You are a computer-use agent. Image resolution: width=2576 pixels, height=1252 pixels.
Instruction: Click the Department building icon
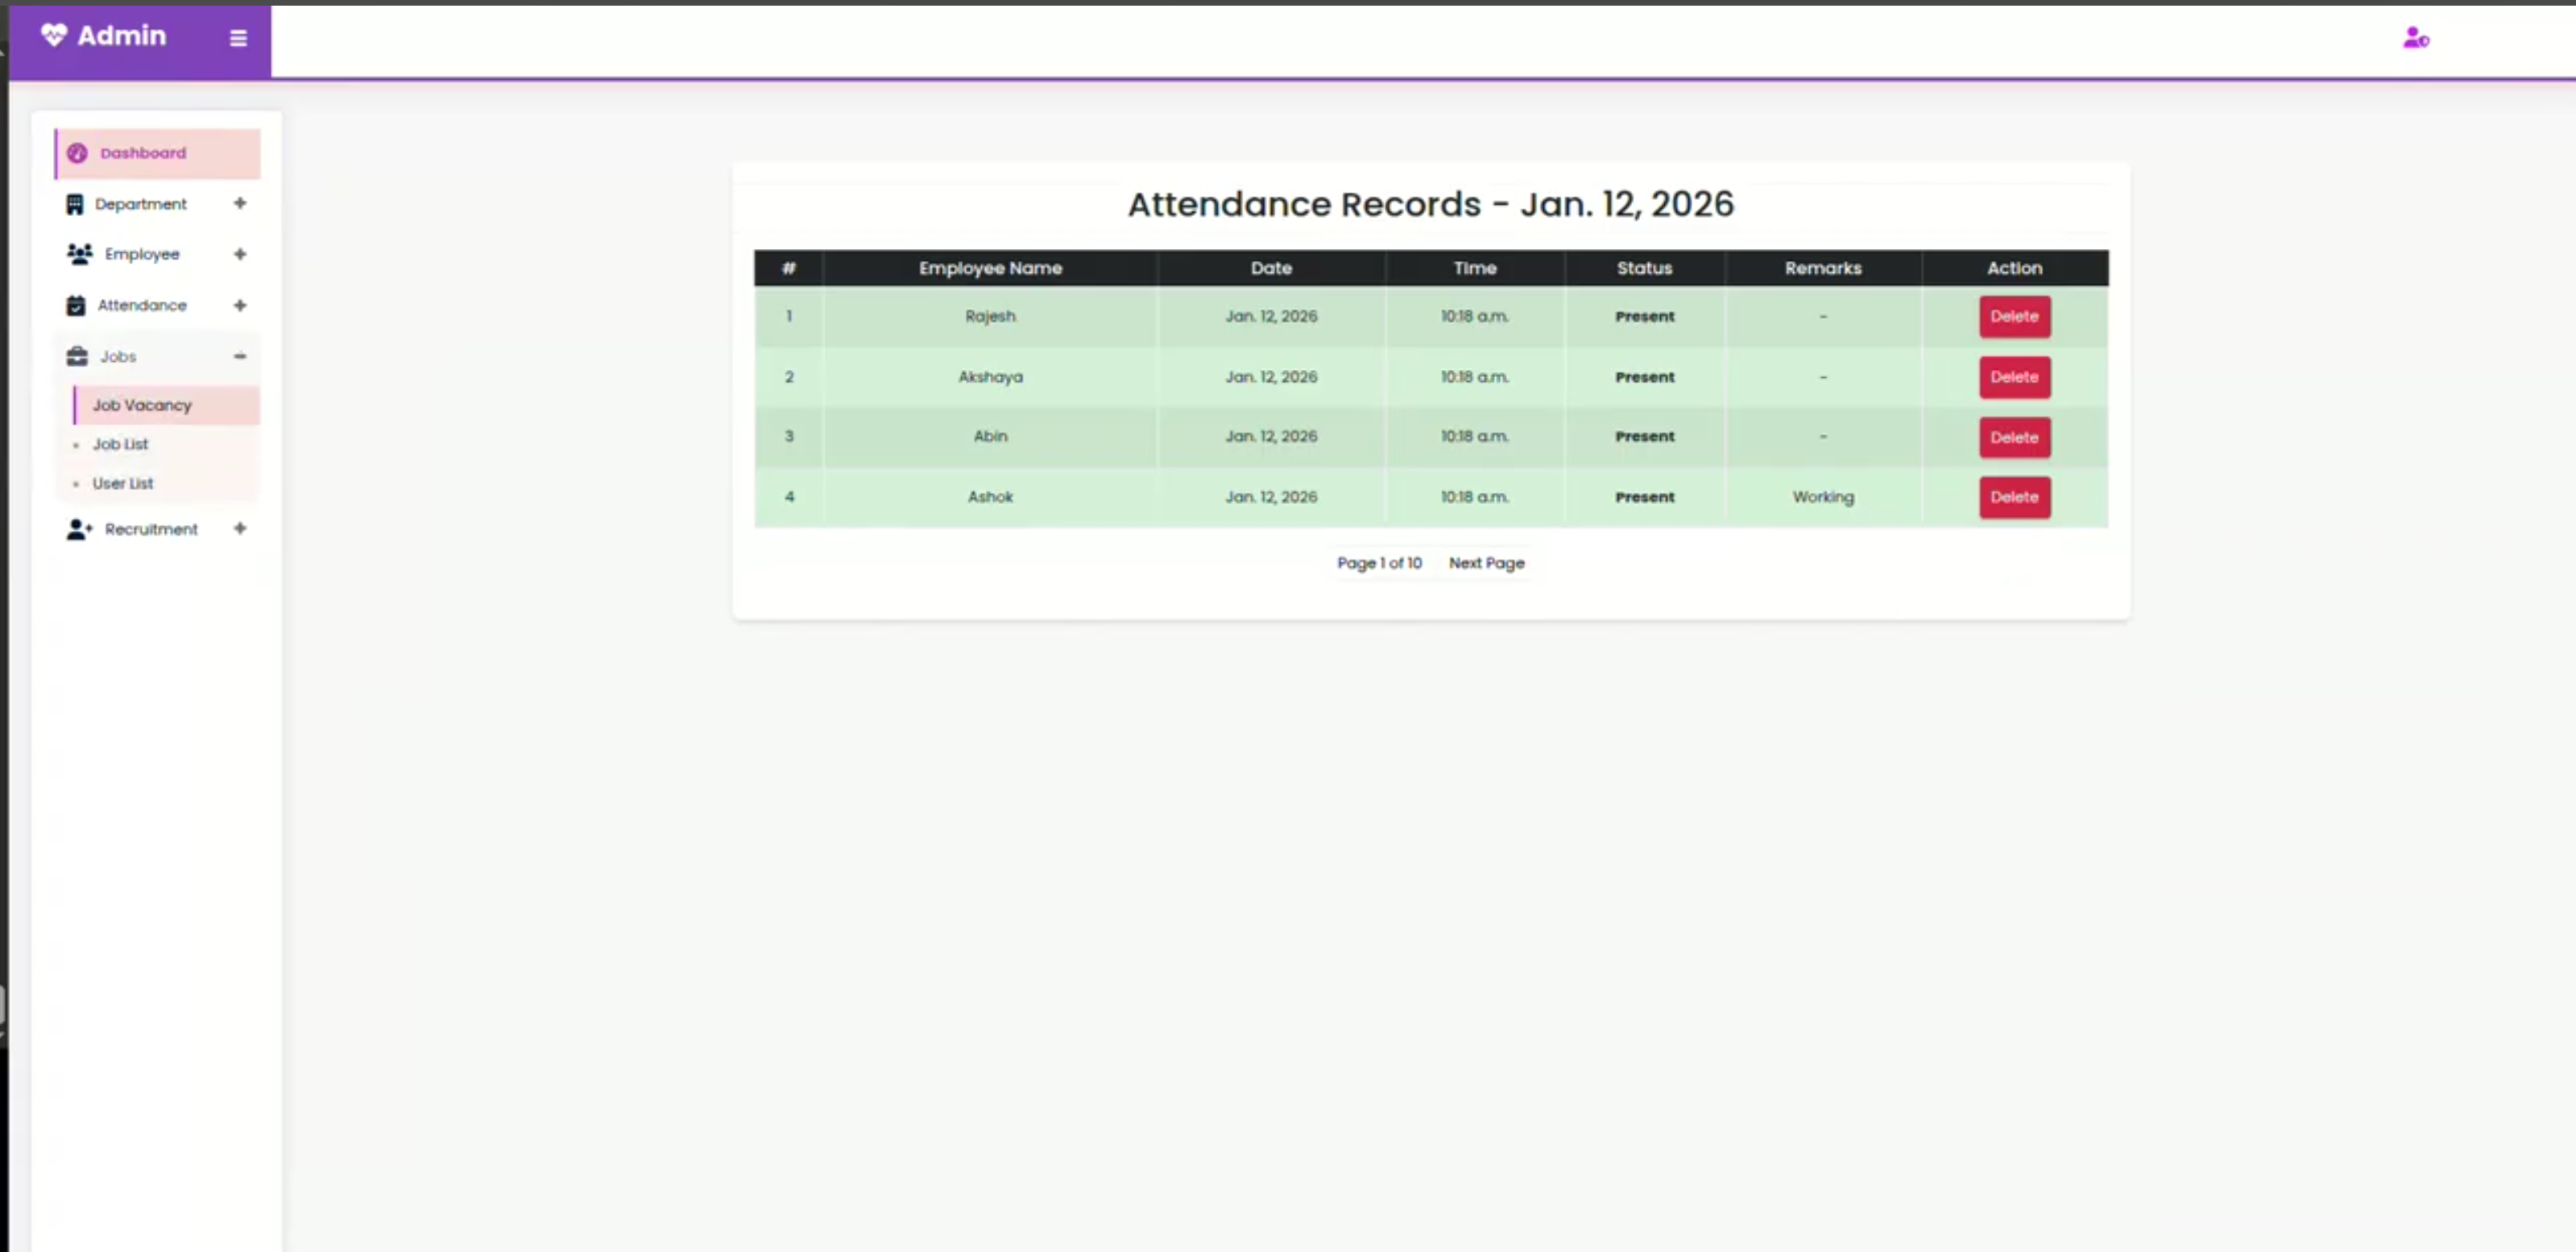[75, 204]
